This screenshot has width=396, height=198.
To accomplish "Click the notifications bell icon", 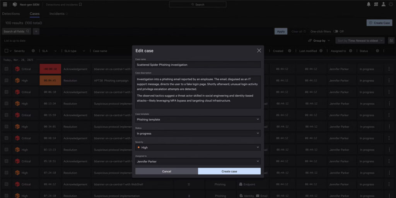I will pyautogui.click(x=369, y=5).
